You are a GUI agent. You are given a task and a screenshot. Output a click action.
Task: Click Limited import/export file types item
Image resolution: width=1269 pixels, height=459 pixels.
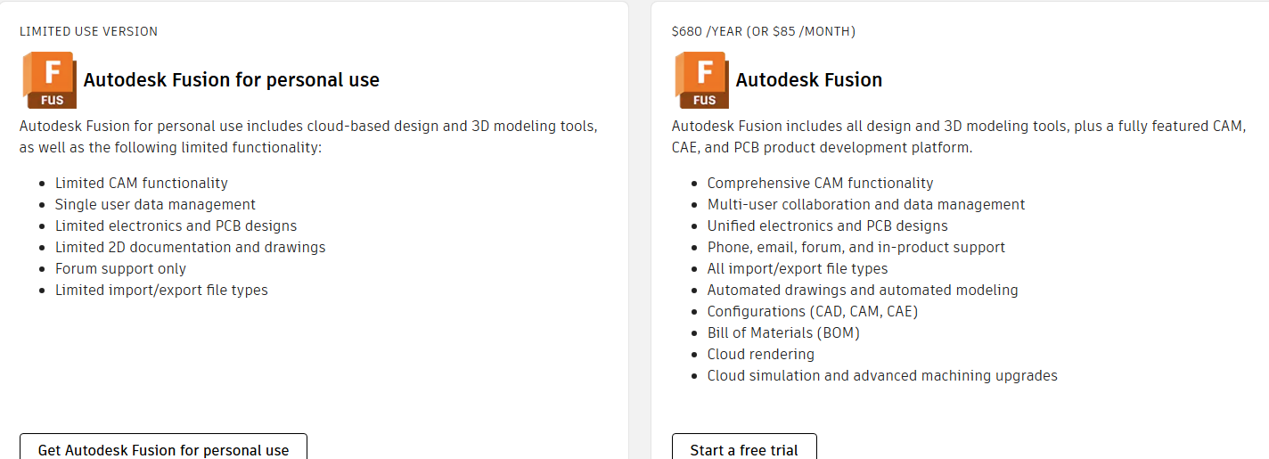click(x=161, y=290)
